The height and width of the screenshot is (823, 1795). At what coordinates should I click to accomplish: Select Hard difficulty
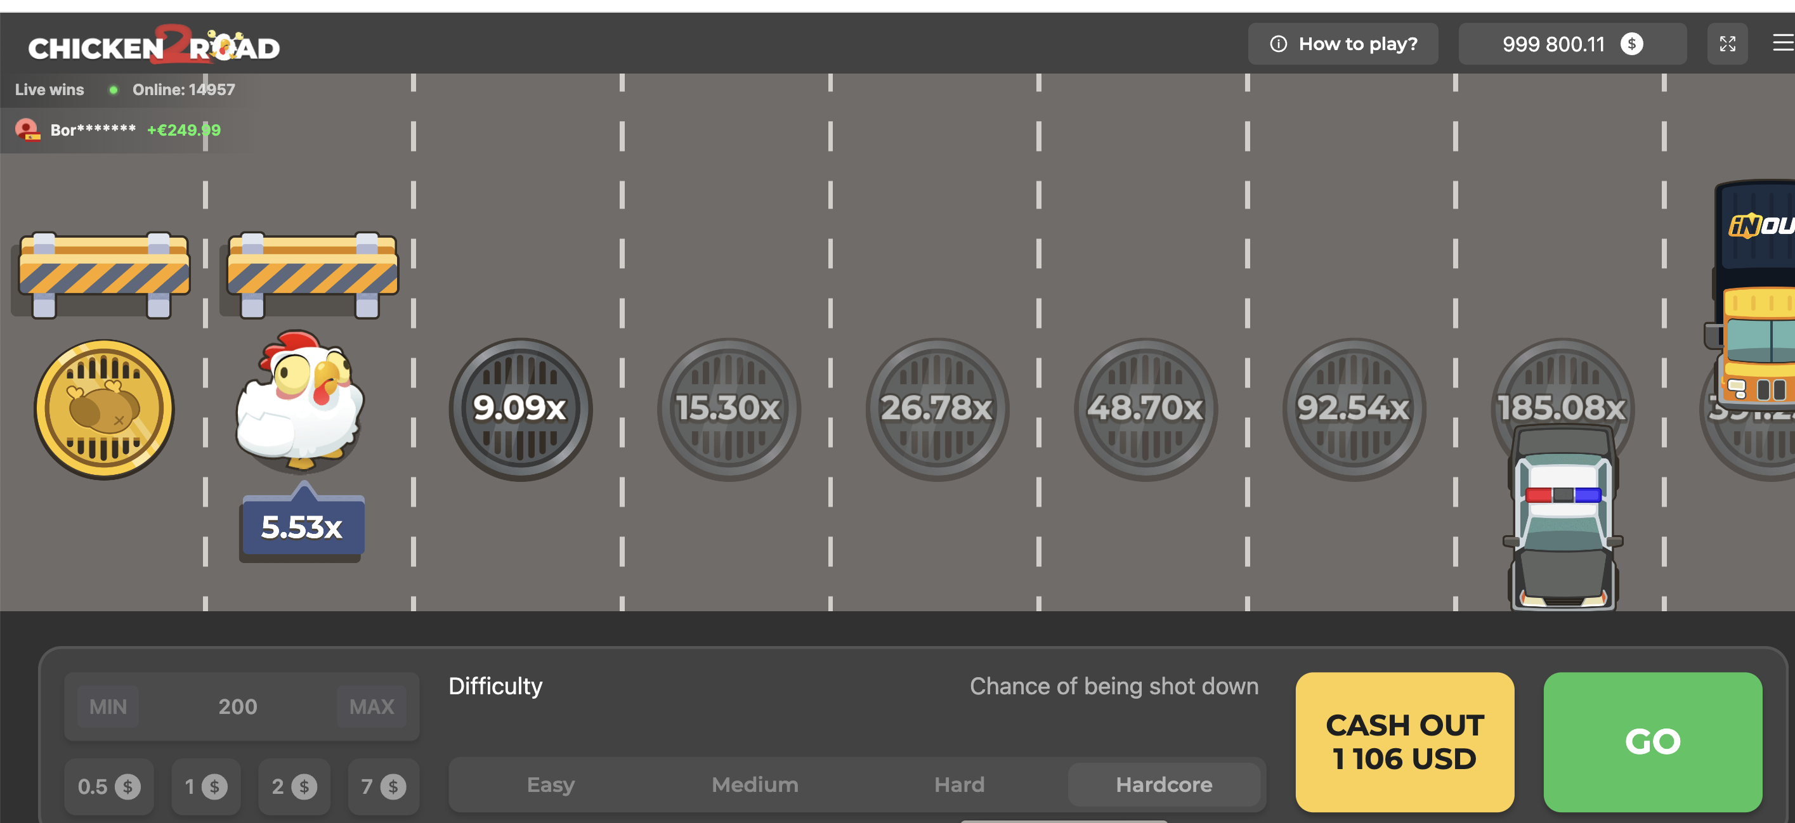point(959,785)
